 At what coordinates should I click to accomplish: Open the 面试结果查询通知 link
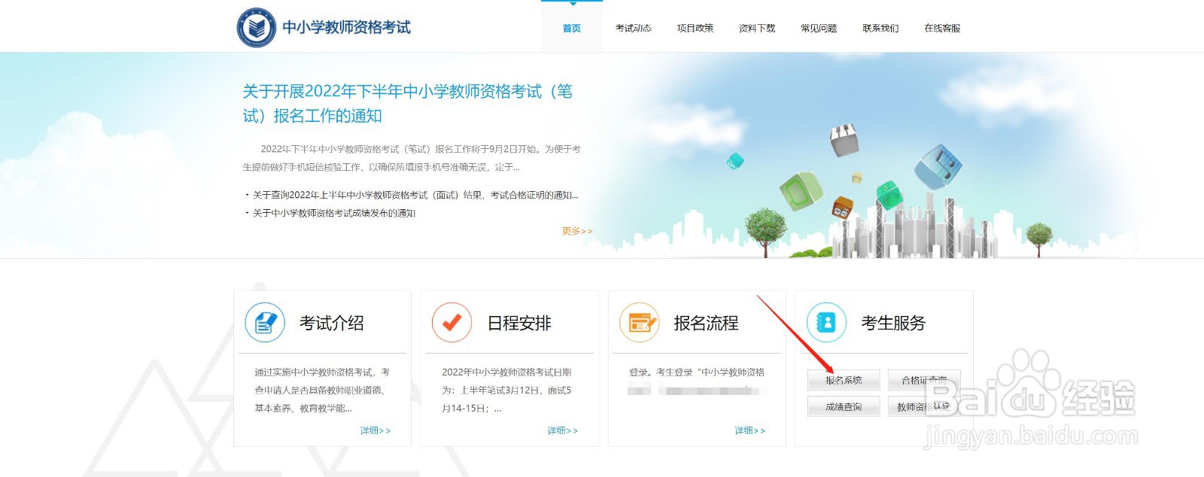click(x=415, y=195)
